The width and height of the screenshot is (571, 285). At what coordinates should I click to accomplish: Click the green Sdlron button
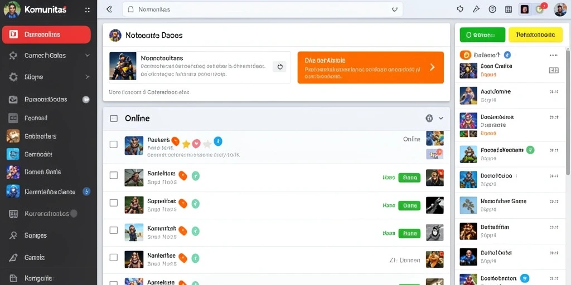482,35
